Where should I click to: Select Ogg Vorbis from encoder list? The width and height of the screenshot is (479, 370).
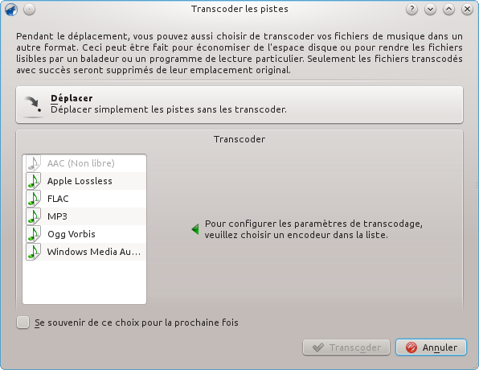click(x=84, y=234)
